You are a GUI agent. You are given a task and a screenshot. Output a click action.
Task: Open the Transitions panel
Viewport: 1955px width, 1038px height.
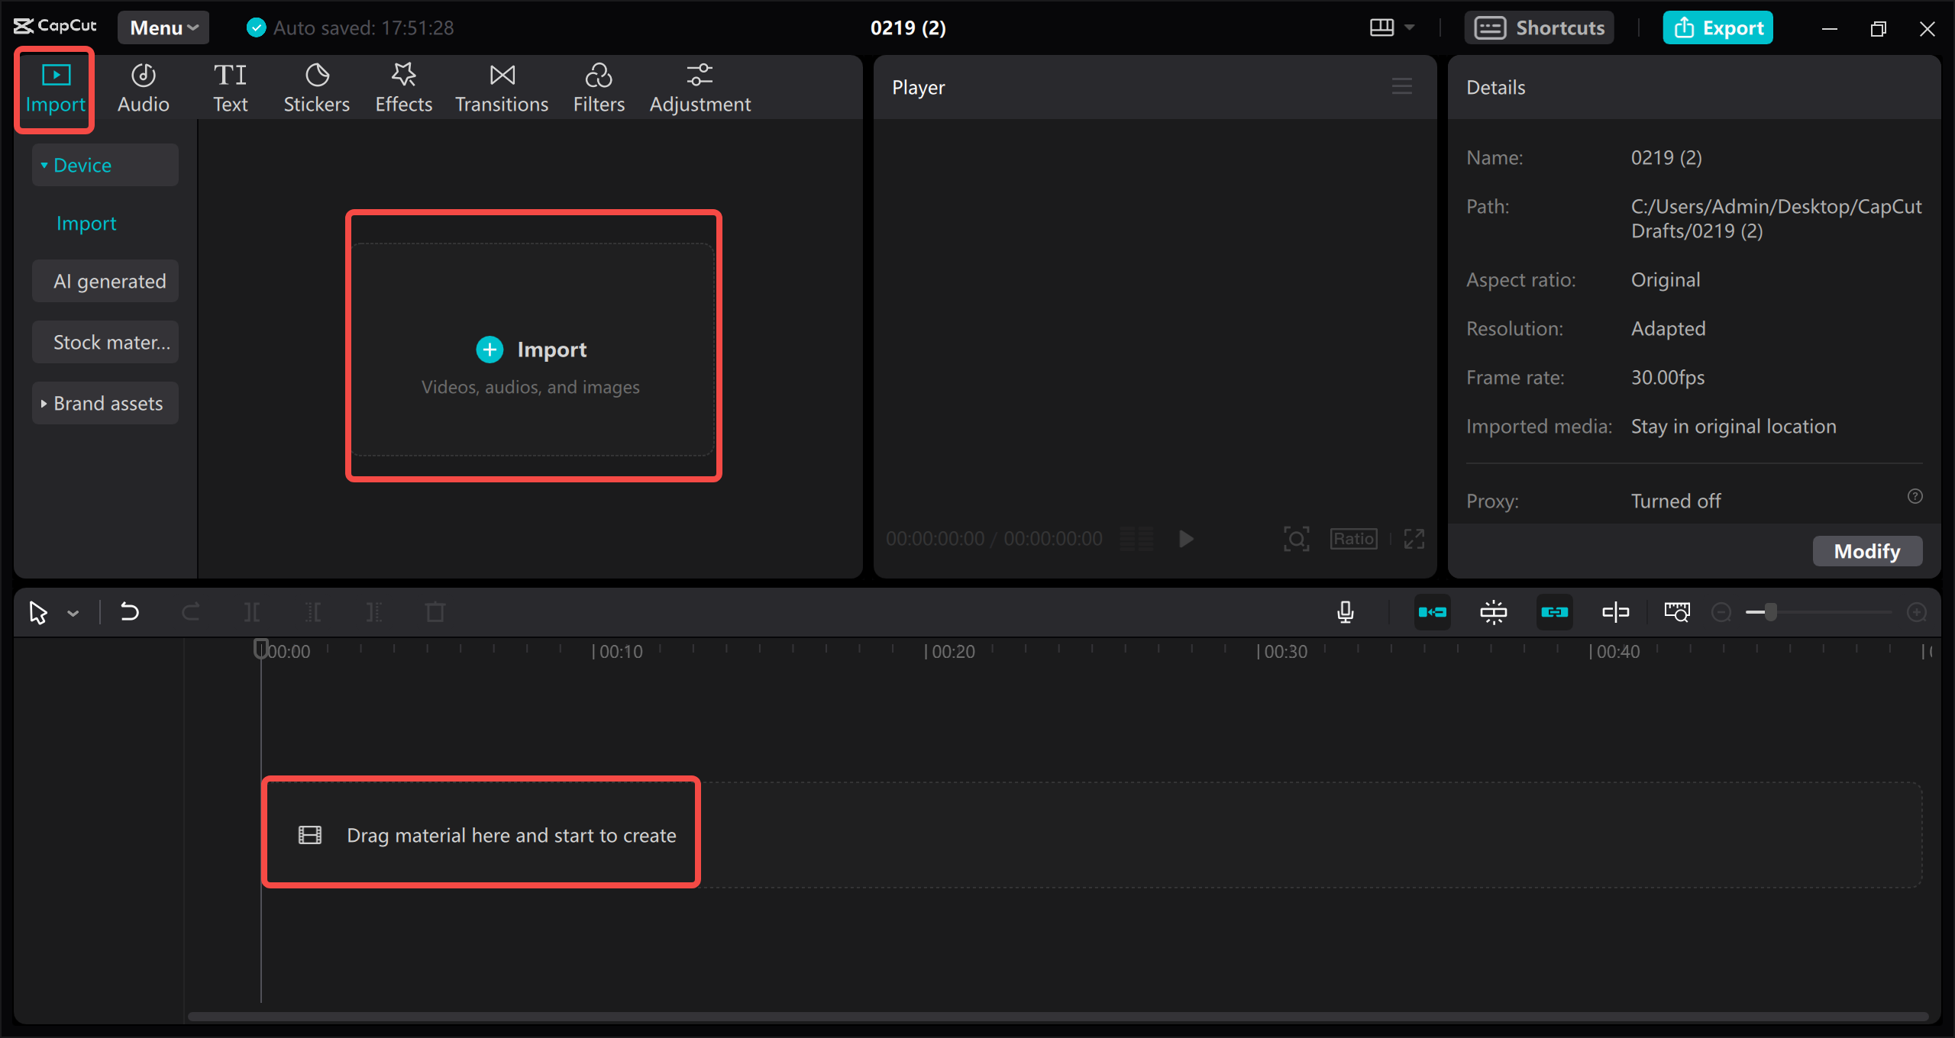coord(501,86)
